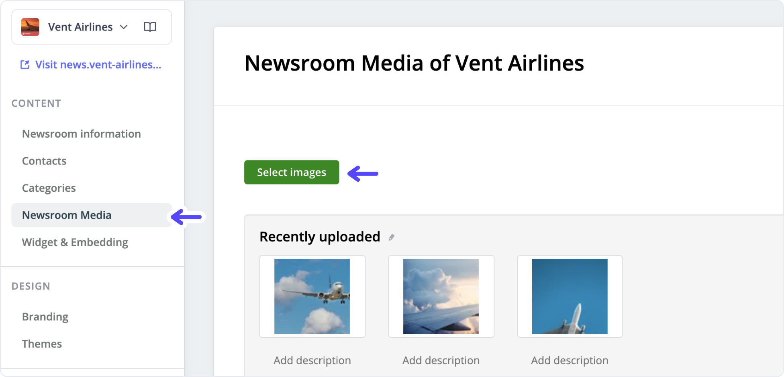Add description under the blue sky airplane image
Viewport: 784px width, 377px height.
570,361
